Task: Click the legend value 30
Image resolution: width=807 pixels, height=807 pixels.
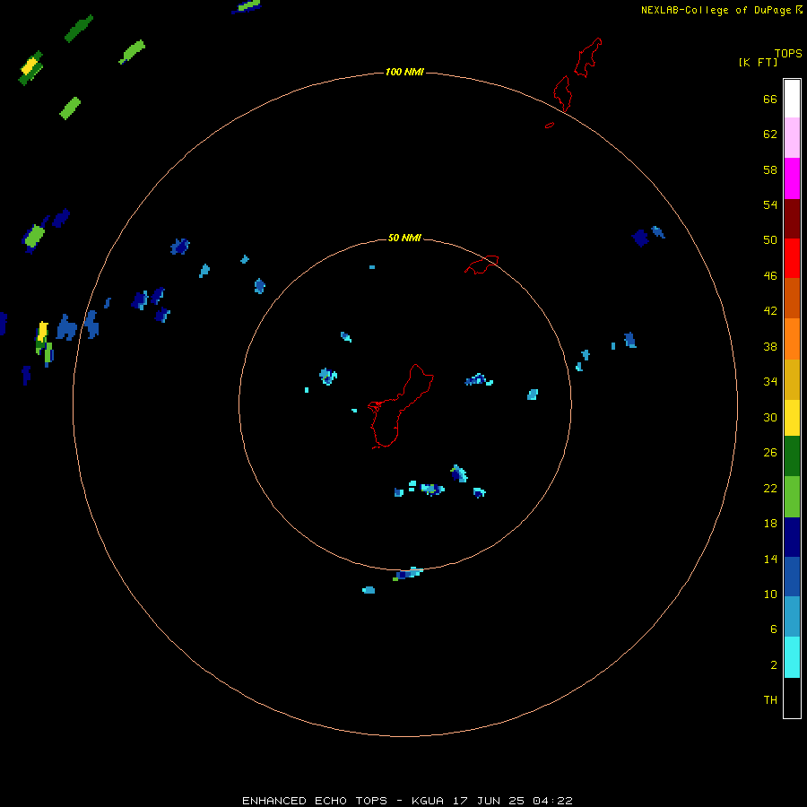Action: pyautogui.click(x=770, y=417)
